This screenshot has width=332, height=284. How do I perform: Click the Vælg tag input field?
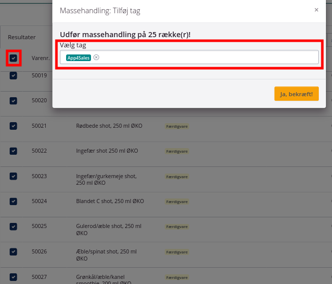click(x=203, y=58)
